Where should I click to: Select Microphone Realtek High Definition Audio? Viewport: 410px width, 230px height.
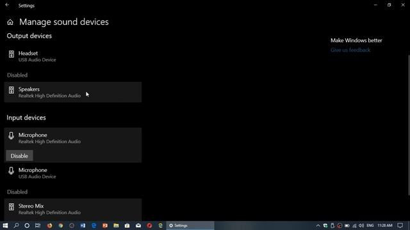pyautogui.click(x=73, y=138)
